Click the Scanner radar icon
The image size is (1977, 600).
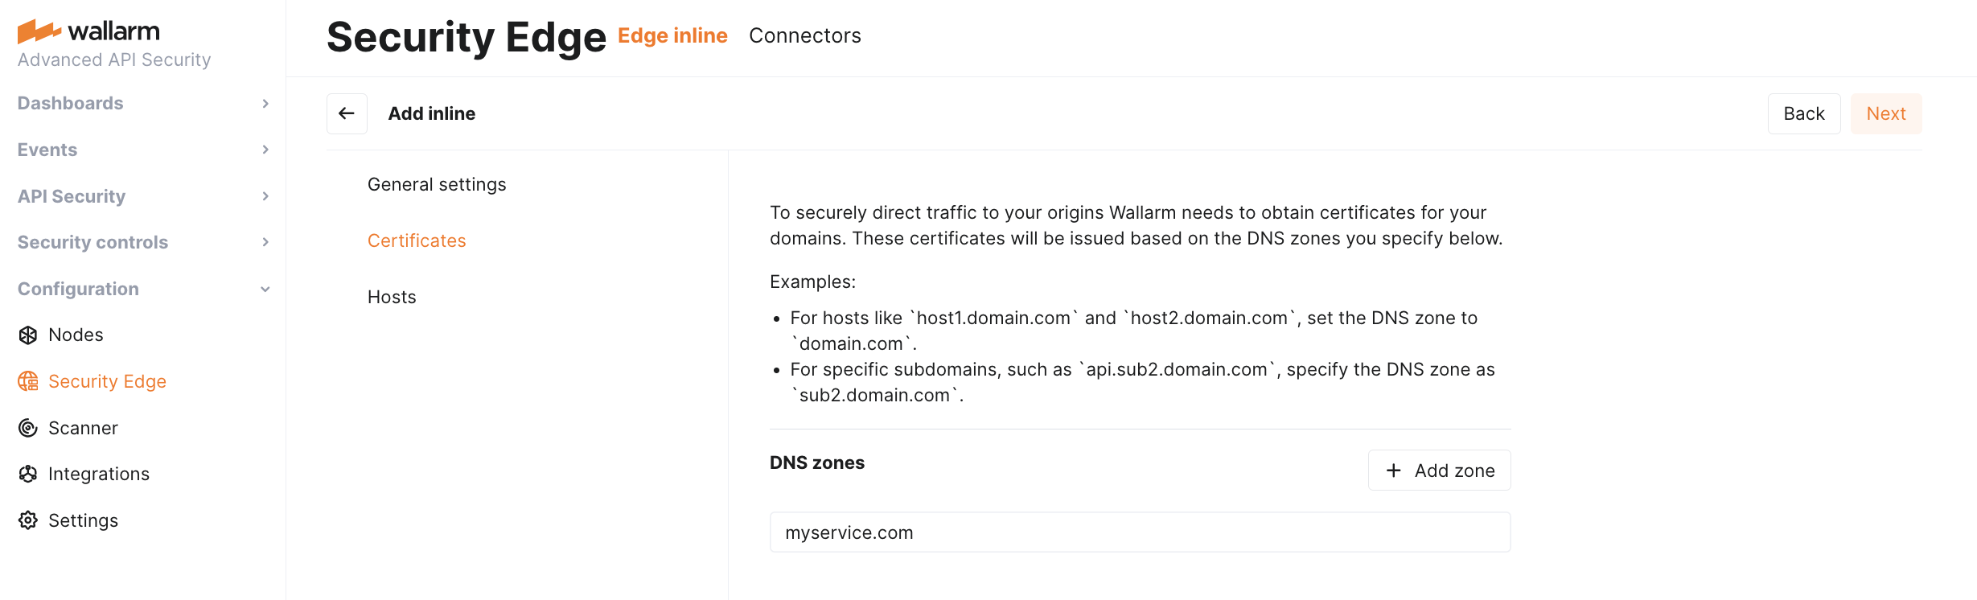[28, 428]
